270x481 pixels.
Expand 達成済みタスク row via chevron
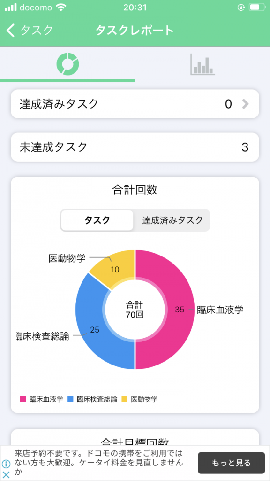coord(245,104)
